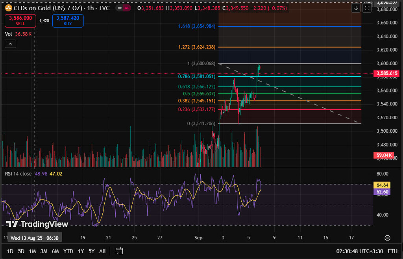Collapse the indicator legend with chevron
This screenshot has height=259, width=403.
coord(10,44)
